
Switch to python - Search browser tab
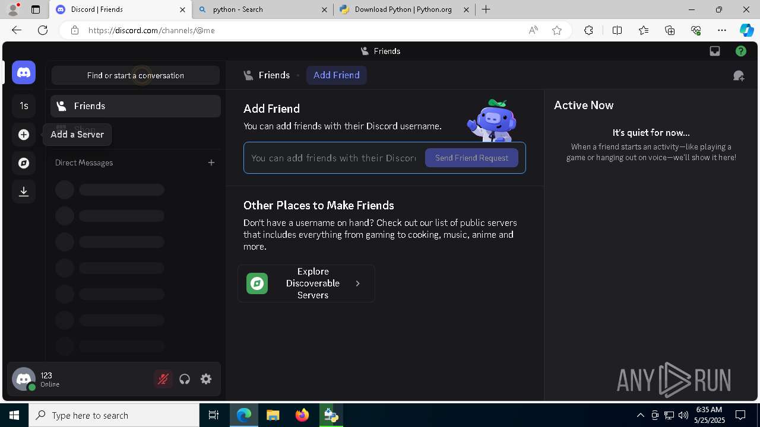tap(262, 9)
